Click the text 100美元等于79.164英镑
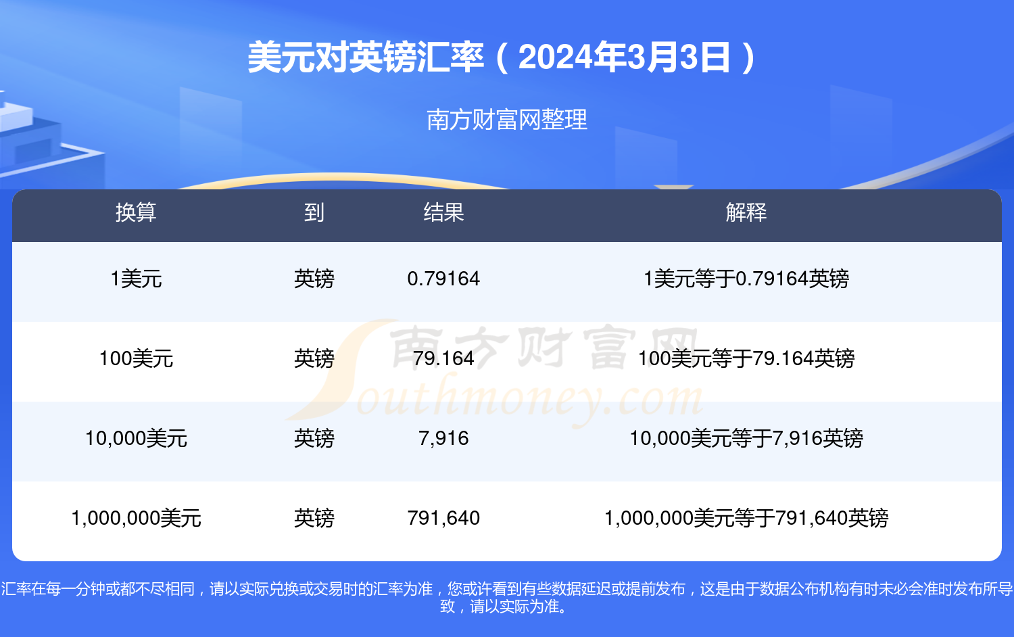1014x637 pixels. pos(746,358)
